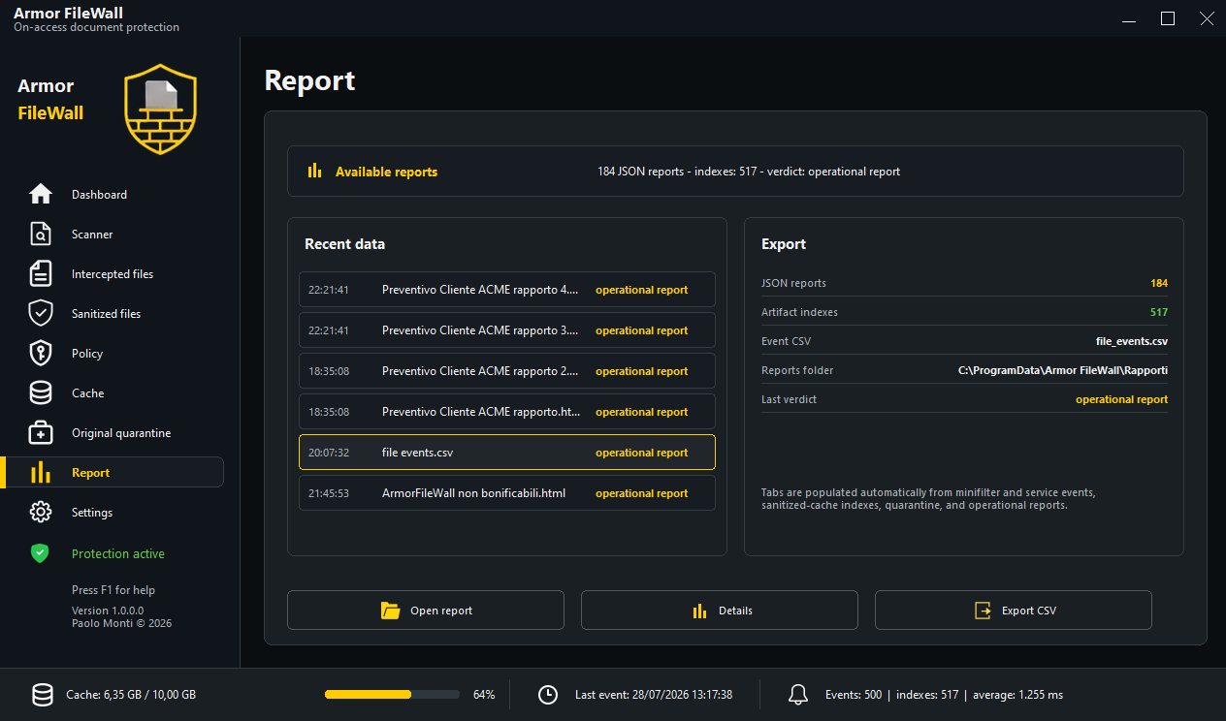Click the bar-chart icon on Details button
The width and height of the screenshot is (1226, 721).
[699, 611]
